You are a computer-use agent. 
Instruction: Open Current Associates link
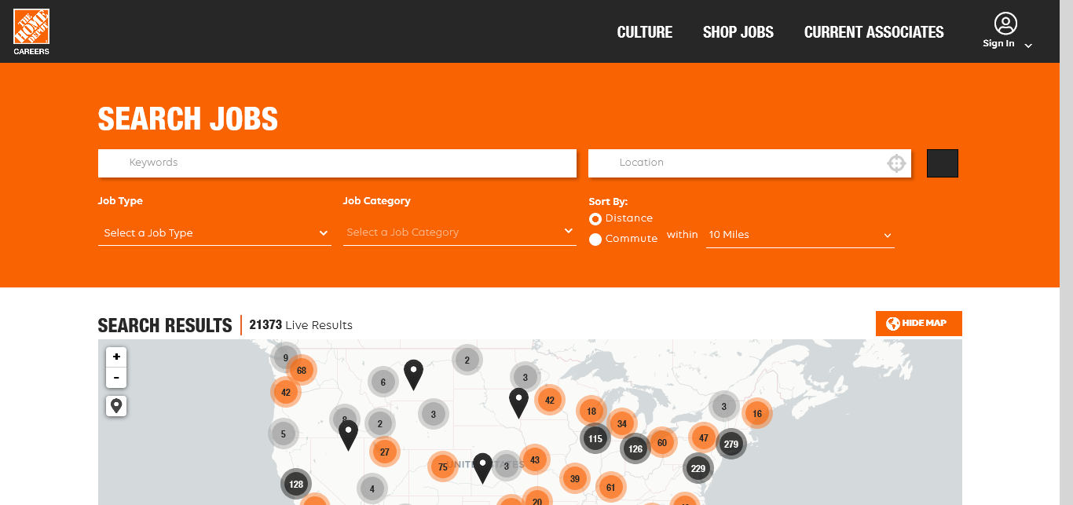pyautogui.click(x=873, y=32)
